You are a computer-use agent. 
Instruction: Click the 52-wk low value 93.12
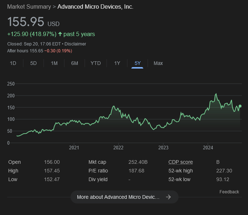pos(223,179)
